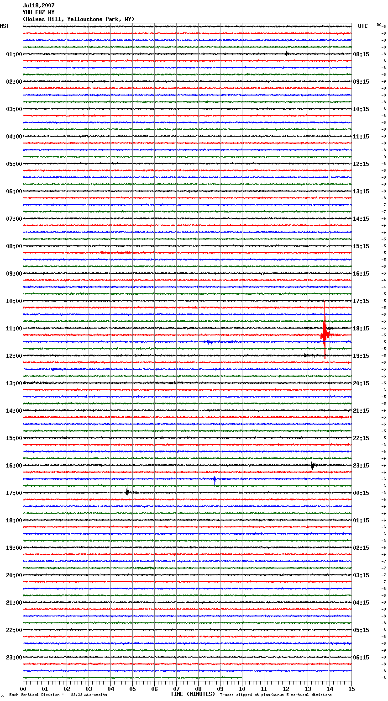Select the MST axis heading
The image size is (388, 701).
(x=5, y=26)
